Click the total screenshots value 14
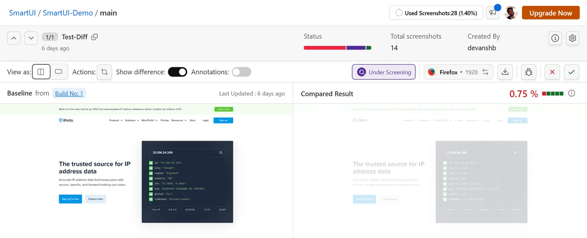The height and width of the screenshot is (238, 587). coord(394,48)
